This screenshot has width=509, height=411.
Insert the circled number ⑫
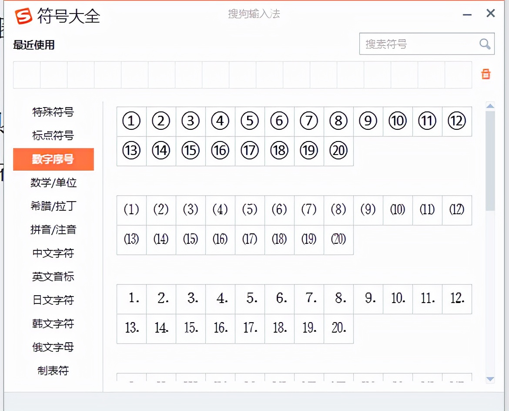point(456,121)
